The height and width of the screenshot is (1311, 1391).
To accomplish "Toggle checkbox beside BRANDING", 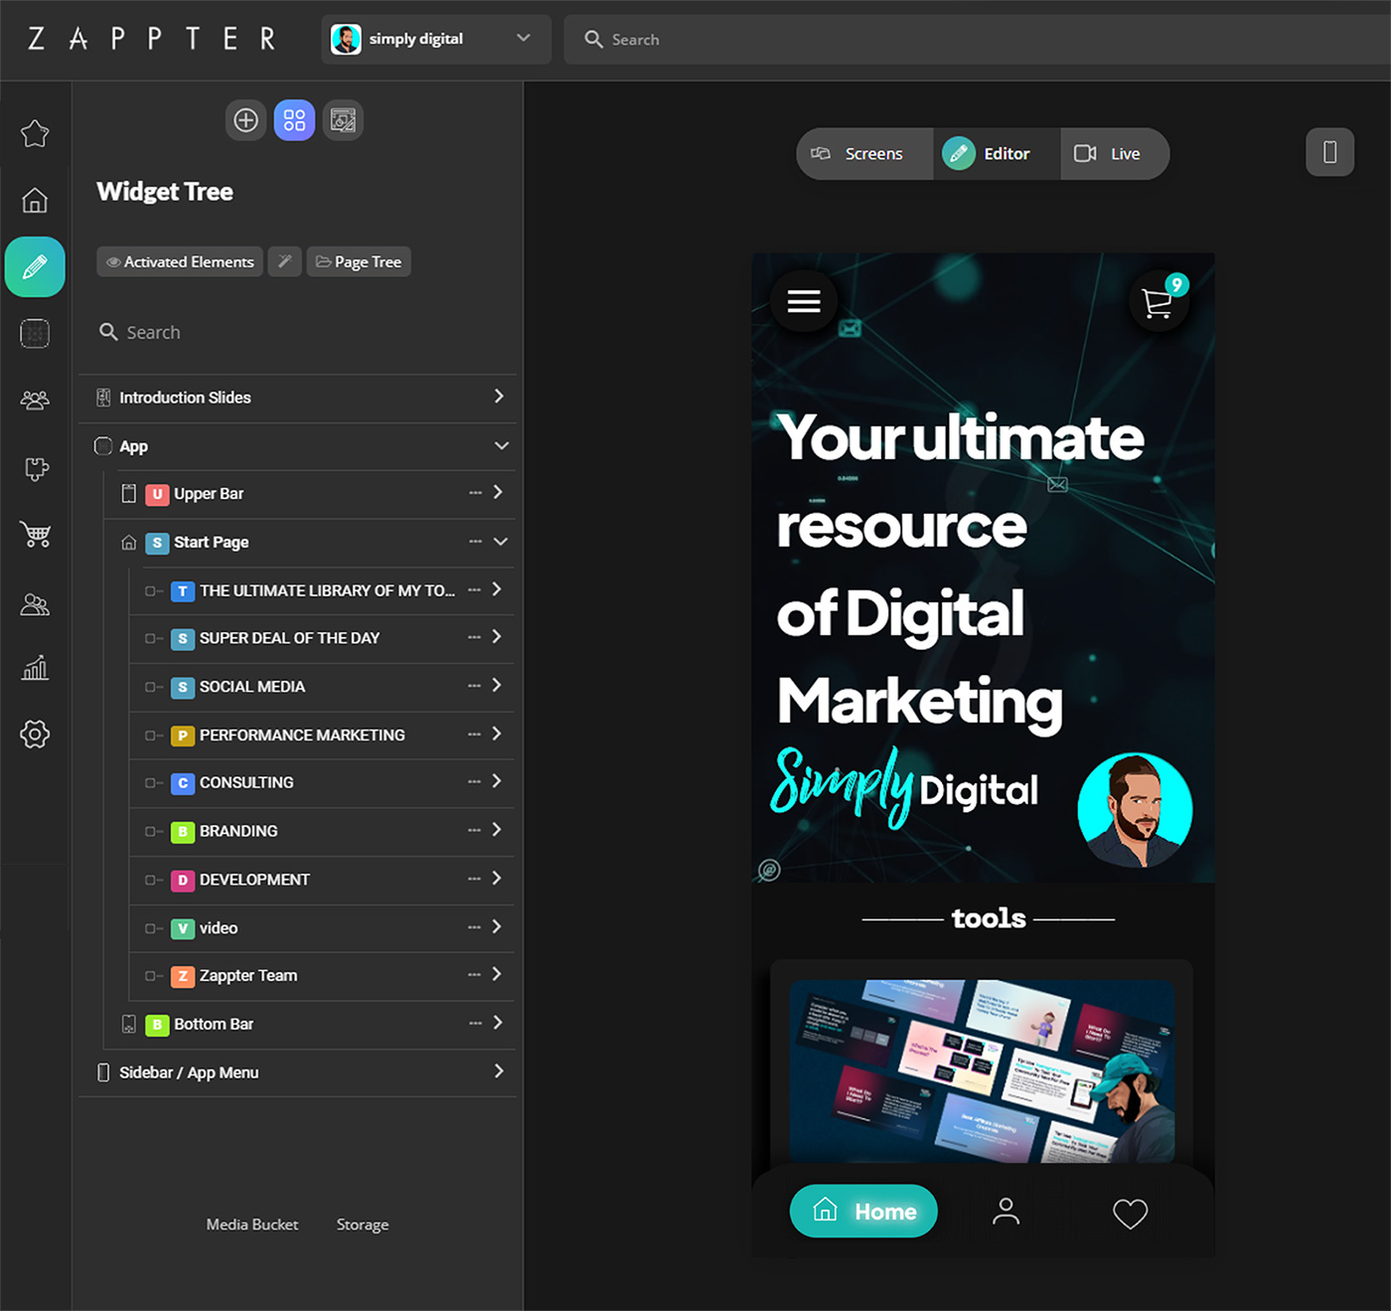I will click(152, 832).
